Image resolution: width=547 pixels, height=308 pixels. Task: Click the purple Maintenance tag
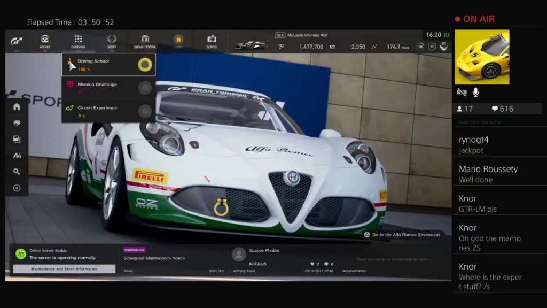pyautogui.click(x=134, y=250)
